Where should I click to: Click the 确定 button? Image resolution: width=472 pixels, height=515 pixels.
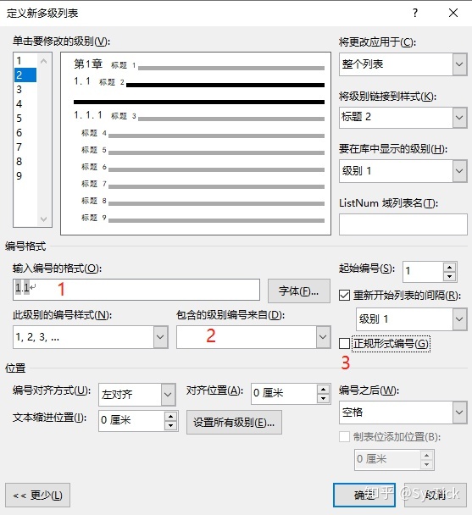click(364, 495)
